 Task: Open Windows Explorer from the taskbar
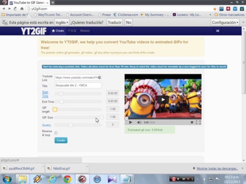(x=23, y=179)
